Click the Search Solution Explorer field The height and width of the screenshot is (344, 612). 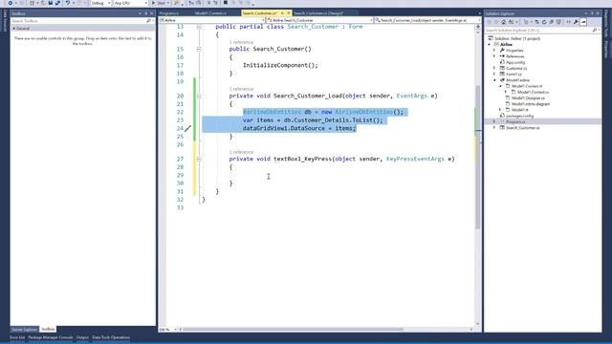(538, 30)
